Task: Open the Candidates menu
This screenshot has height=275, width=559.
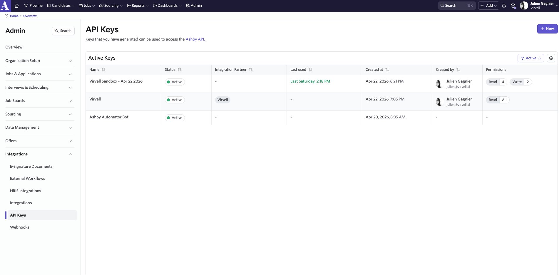Action: (x=61, y=6)
